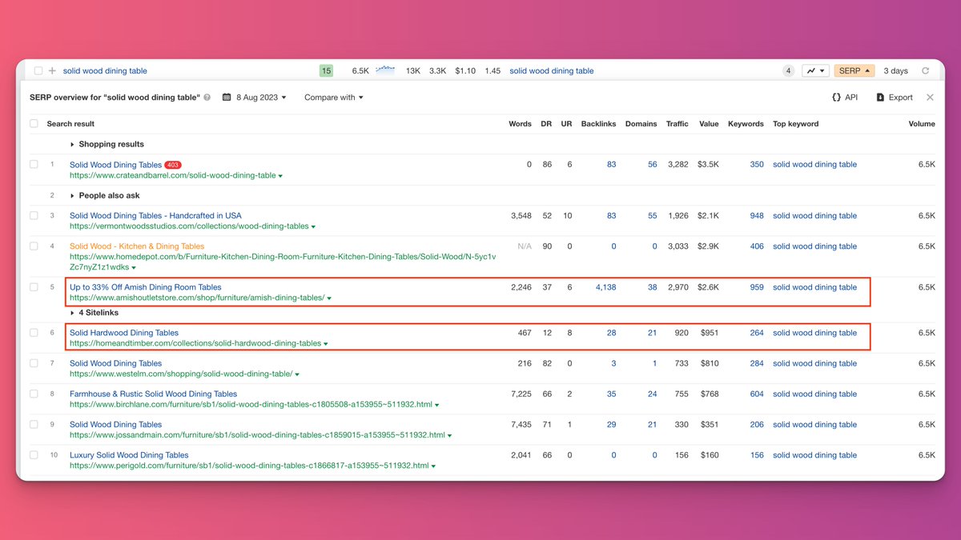Expand Shopping results
The width and height of the screenshot is (961, 540).
[107, 144]
